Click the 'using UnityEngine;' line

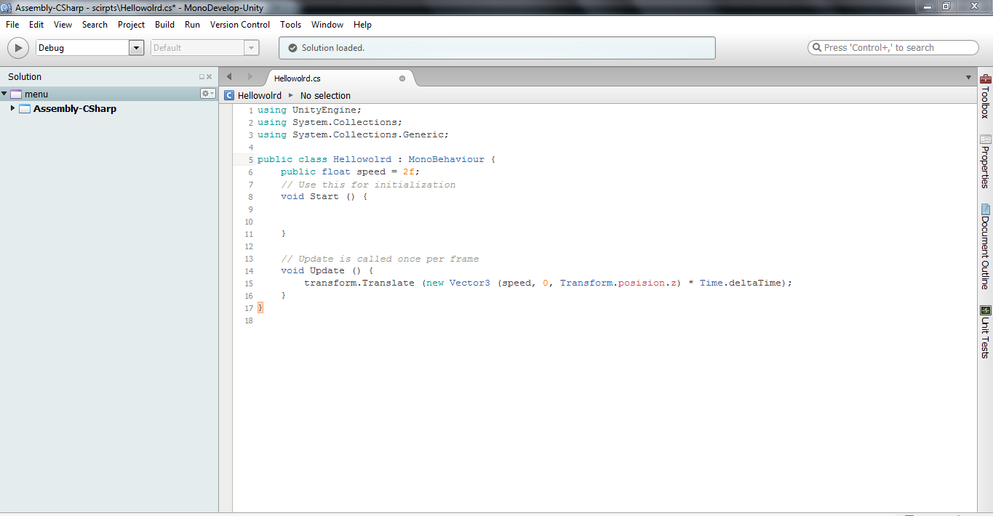pyautogui.click(x=309, y=110)
